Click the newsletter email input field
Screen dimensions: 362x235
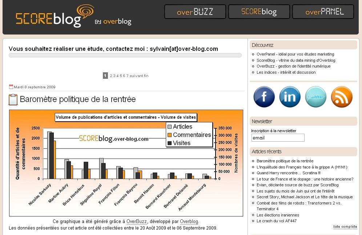278,138
